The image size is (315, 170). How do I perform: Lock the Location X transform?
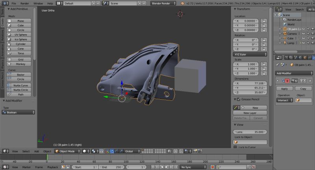(x=264, y=21)
